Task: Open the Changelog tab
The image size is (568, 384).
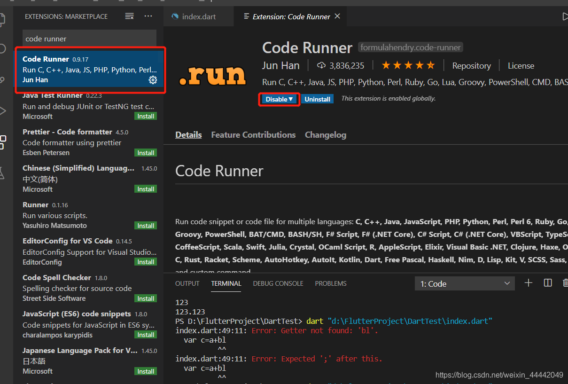Action: pos(326,135)
